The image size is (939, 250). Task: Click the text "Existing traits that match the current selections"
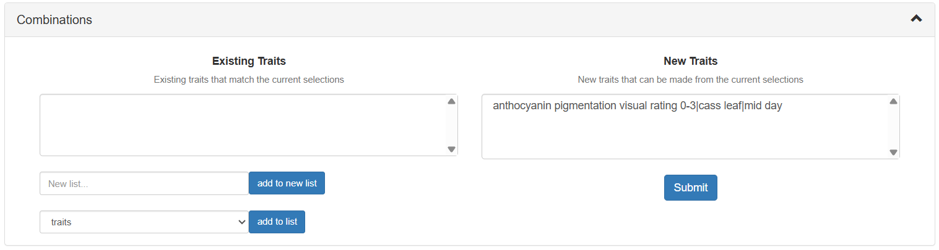pos(249,80)
